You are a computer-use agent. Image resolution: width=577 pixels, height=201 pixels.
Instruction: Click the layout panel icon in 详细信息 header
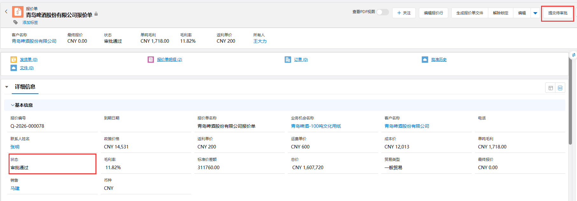[551, 88]
